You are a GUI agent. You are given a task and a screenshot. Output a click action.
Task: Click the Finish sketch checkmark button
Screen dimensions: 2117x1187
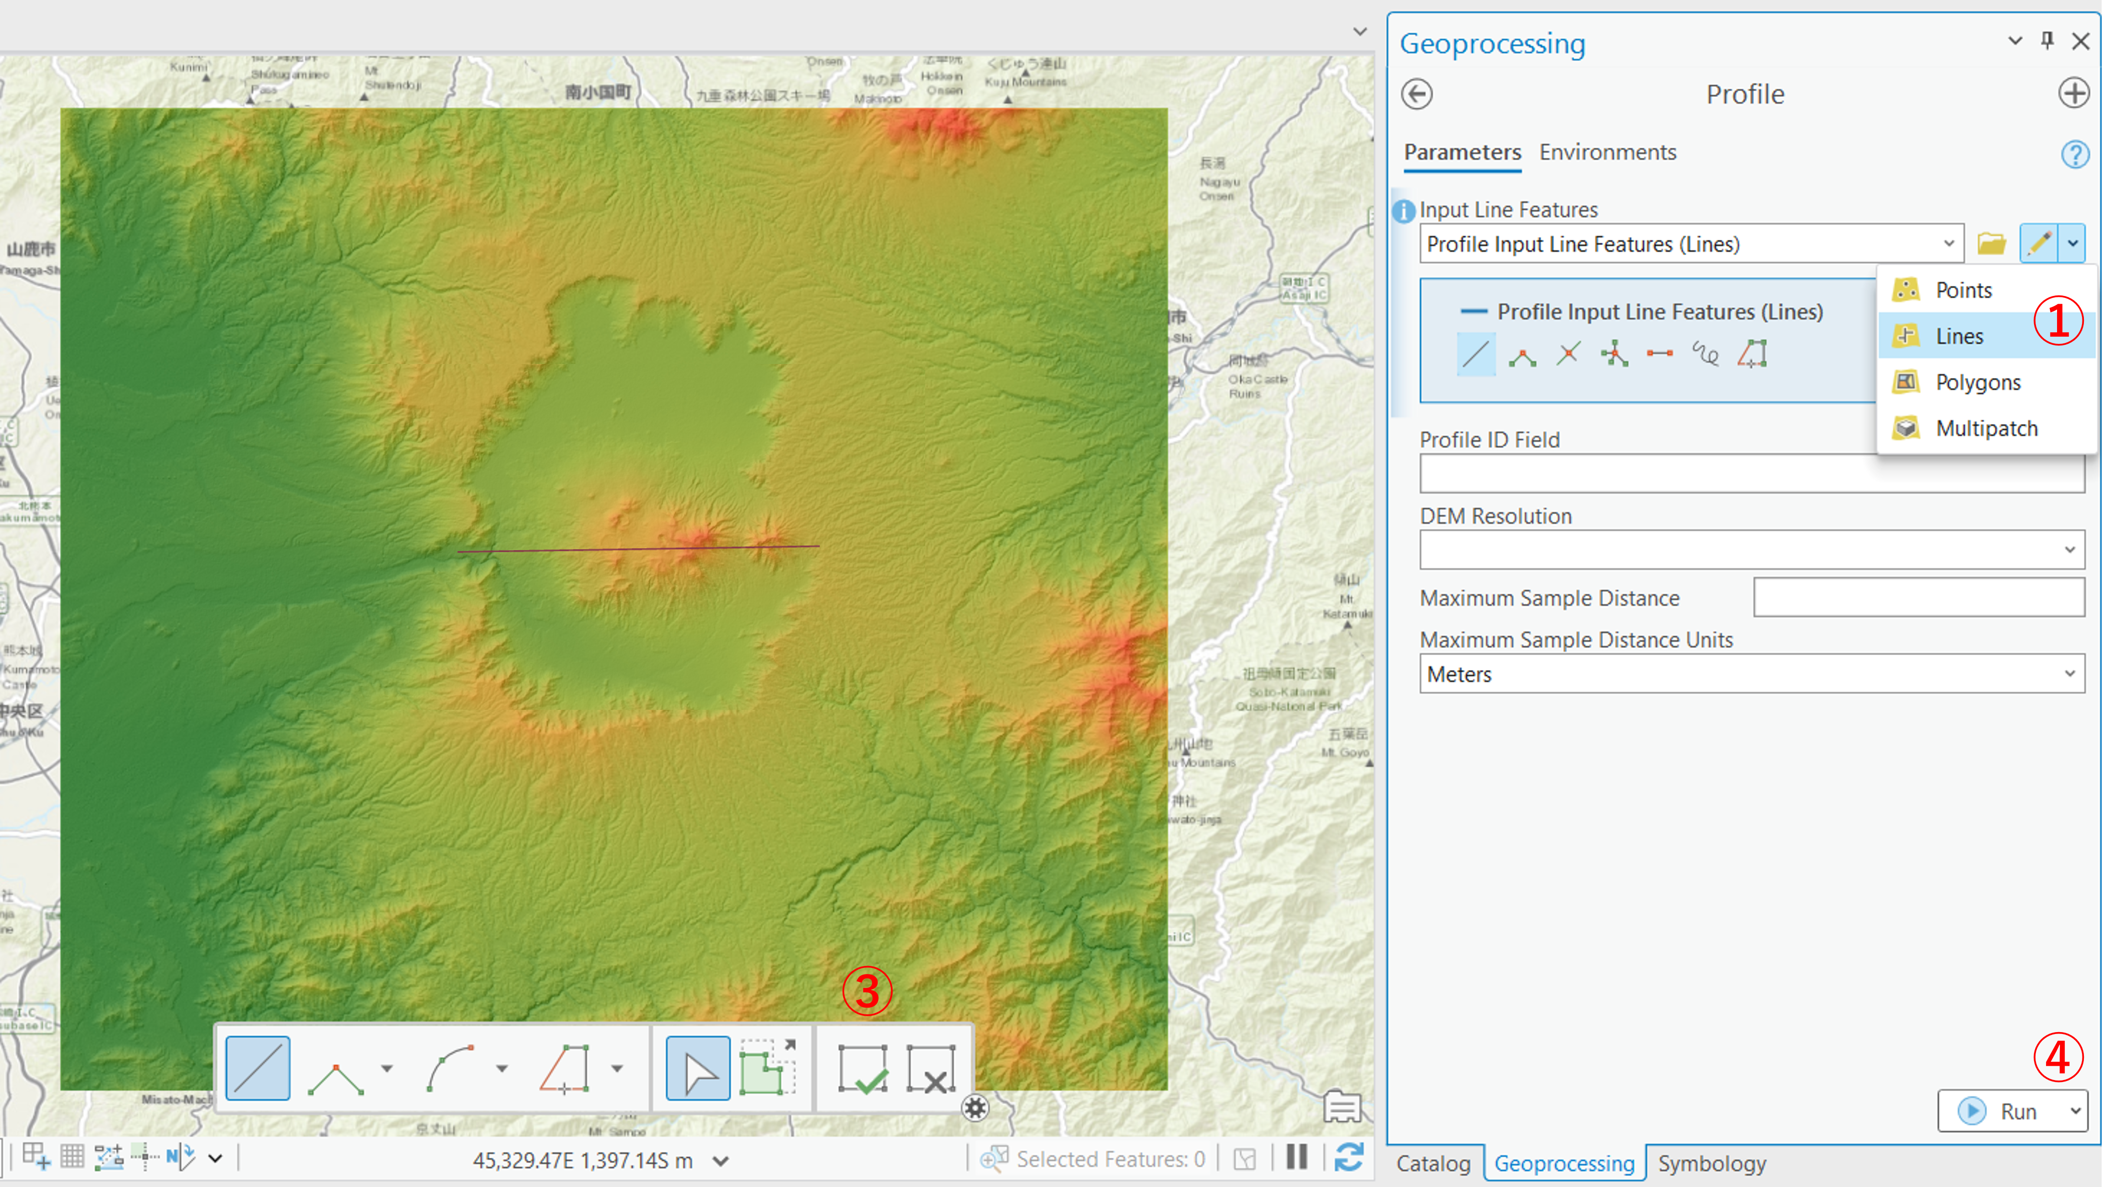pos(863,1069)
